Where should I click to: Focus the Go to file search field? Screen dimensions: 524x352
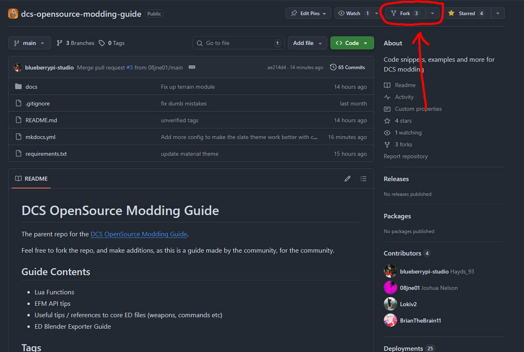239,43
